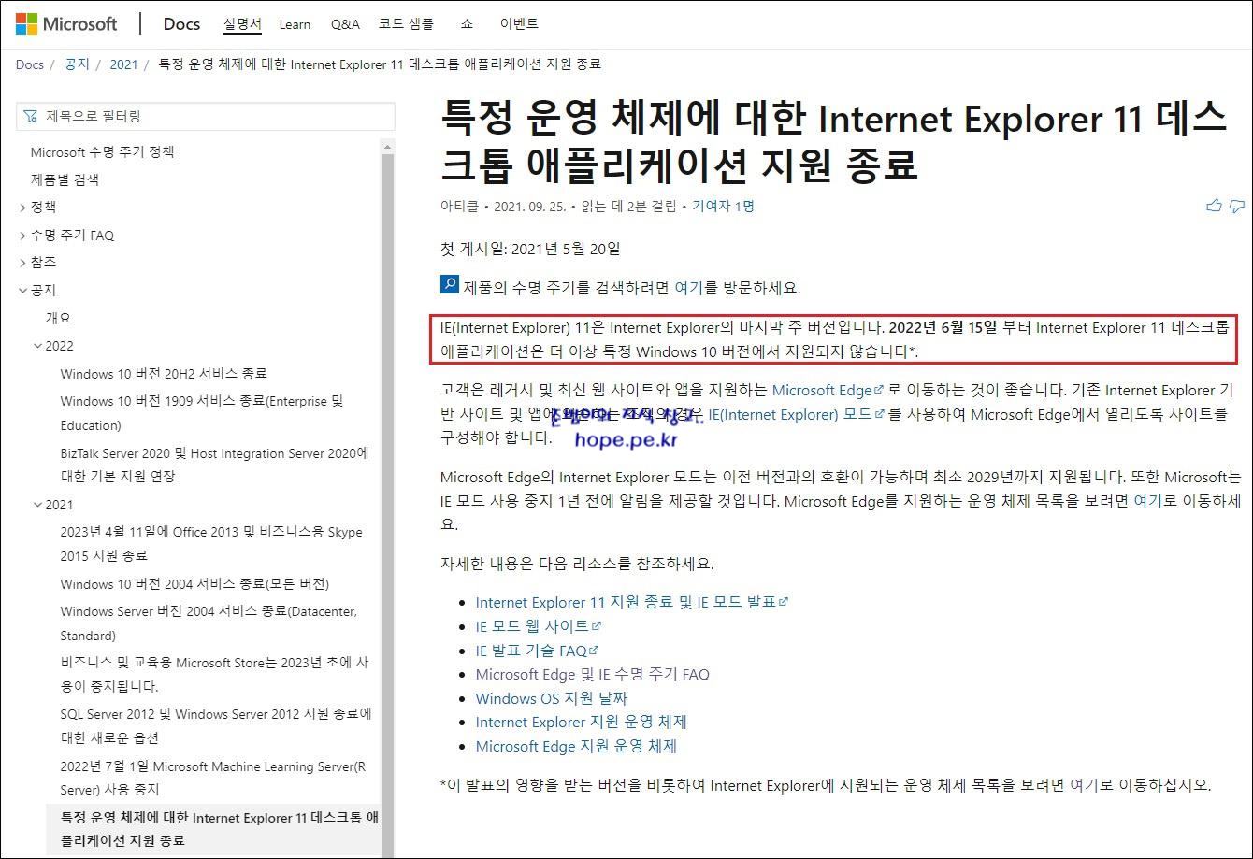Open the Microsoft Edge external link

[x=828, y=390]
